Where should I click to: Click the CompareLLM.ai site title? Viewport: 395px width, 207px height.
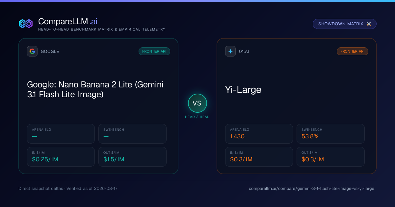pos(68,21)
